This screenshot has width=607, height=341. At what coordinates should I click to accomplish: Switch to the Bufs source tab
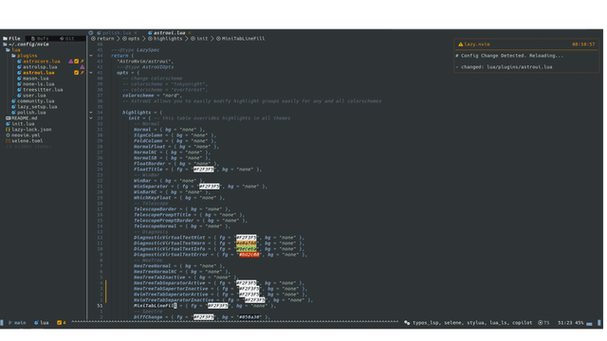pyautogui.click(x=40, y=39)
